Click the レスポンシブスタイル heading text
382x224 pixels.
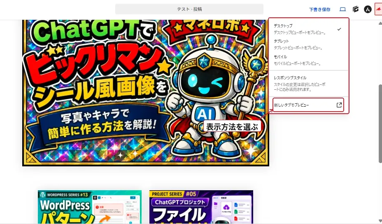(x=290, y=78)
